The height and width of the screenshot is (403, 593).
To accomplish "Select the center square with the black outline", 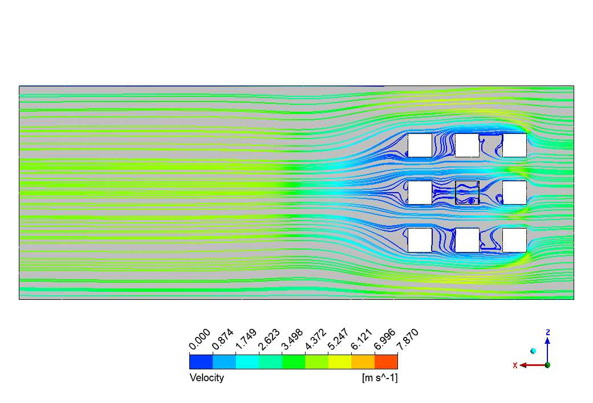I will tap(467, 192).
